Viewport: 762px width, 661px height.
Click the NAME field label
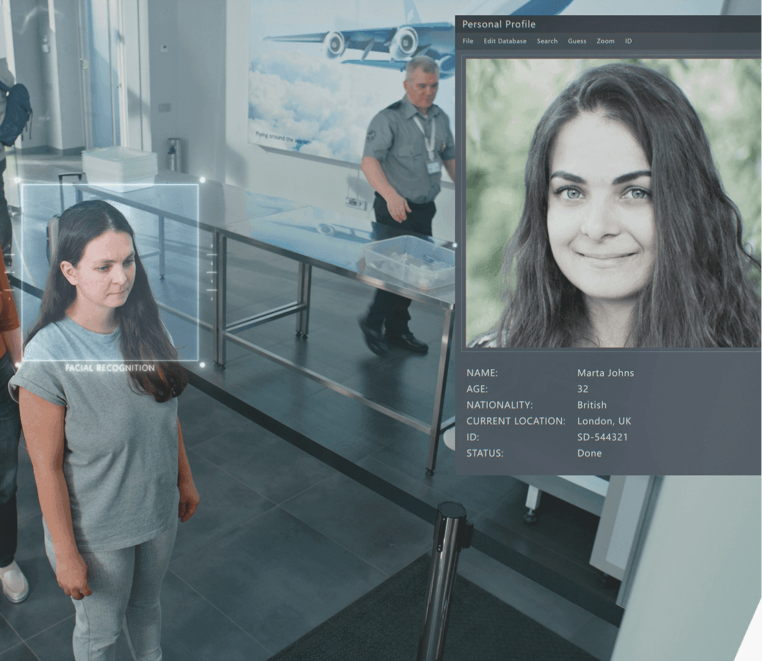tap(482, 373)
